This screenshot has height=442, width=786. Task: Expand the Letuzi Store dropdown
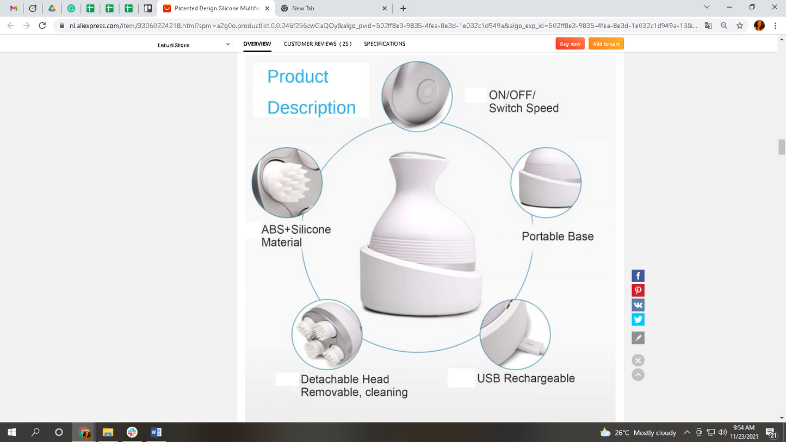pyautogui.click(x=227, y=45)
